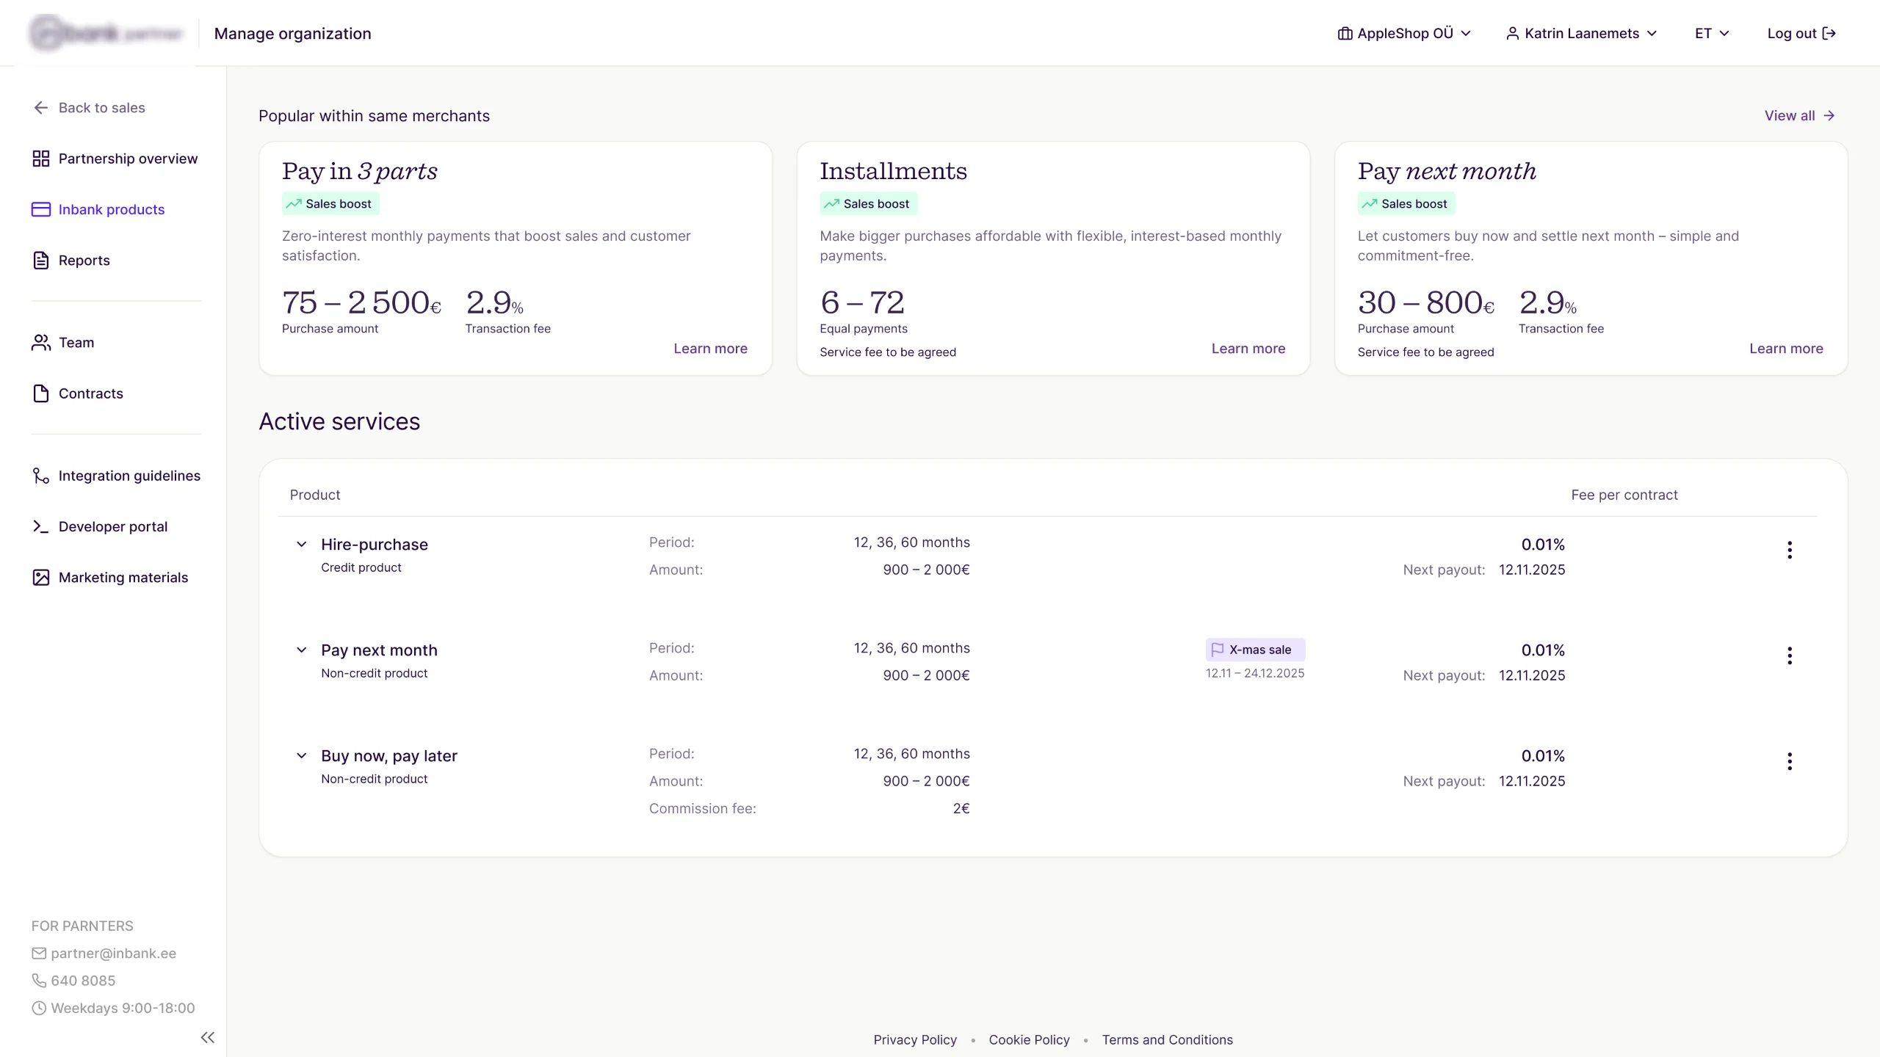Open the Contracts section
The height and width of the screenshot is (1057, 1880).
(78, 393)
